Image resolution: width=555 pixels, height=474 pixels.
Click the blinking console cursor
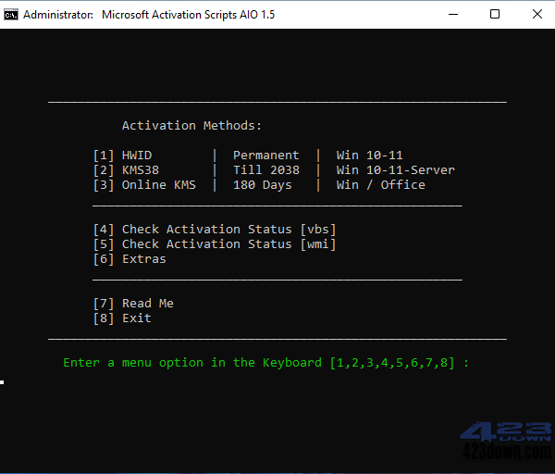[3, 381]
